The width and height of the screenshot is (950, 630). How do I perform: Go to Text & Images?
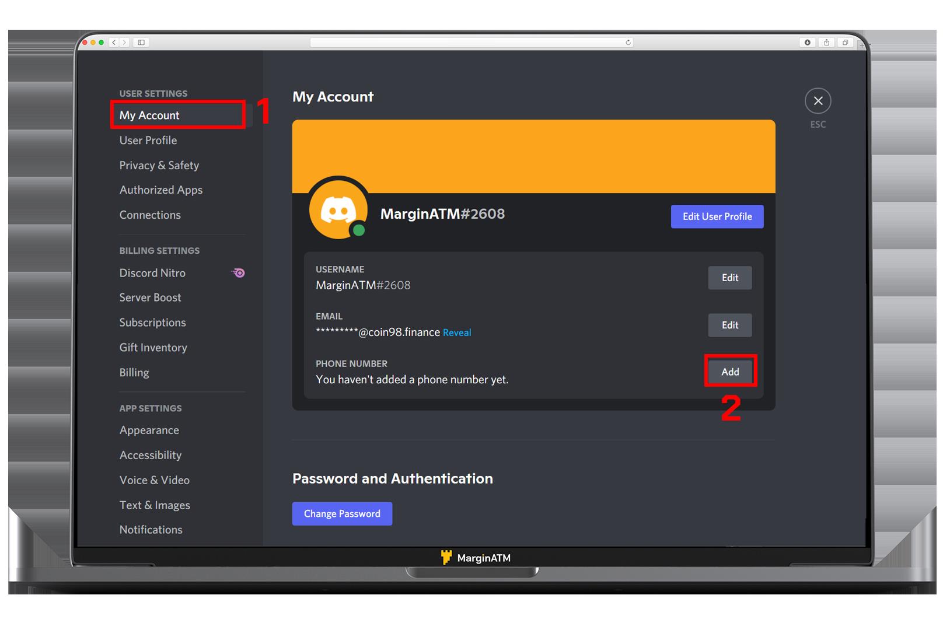155,505
